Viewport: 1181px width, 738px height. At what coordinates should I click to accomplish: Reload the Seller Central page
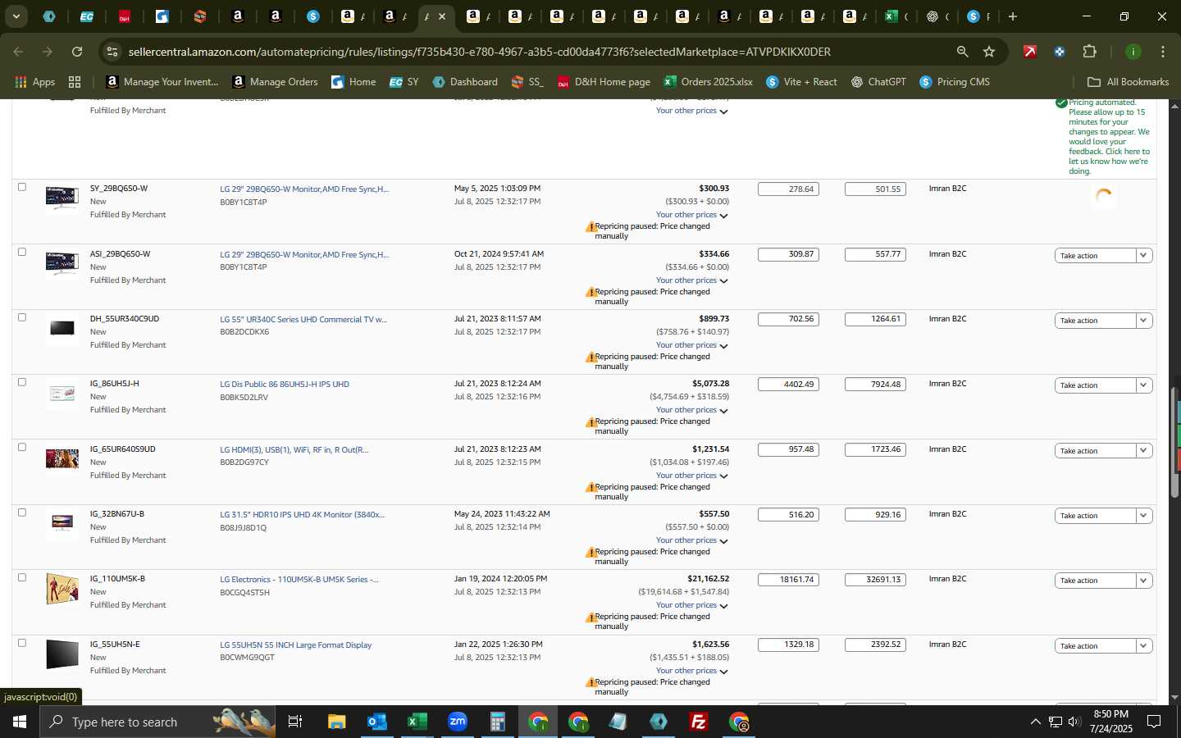77,52
